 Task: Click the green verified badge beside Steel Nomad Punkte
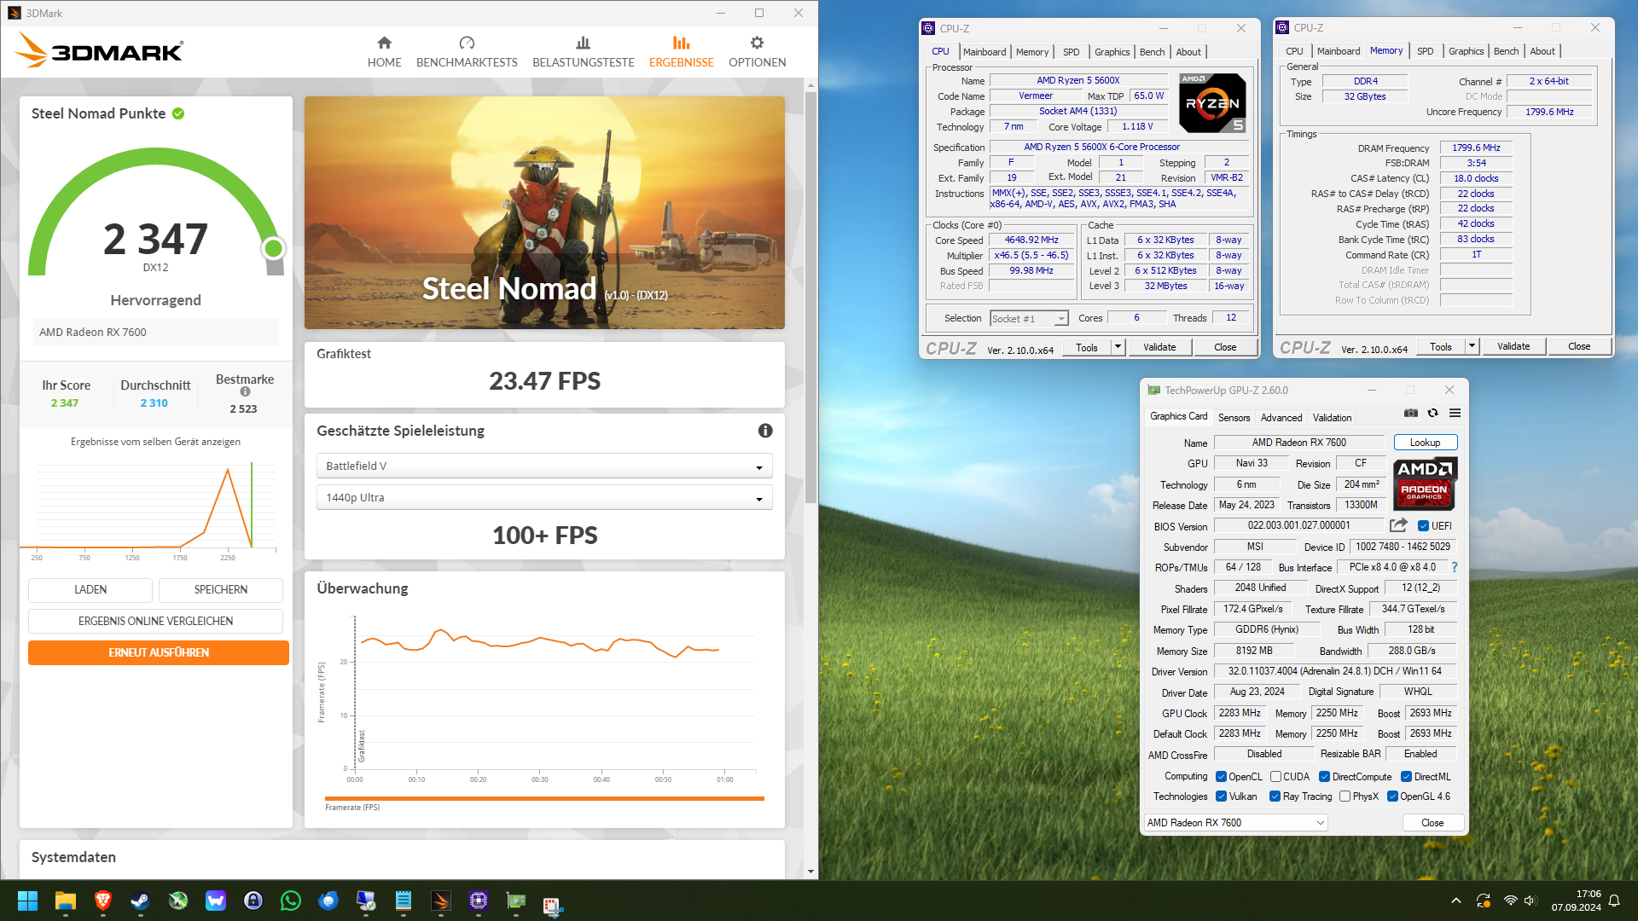click(x=178, y=113)
